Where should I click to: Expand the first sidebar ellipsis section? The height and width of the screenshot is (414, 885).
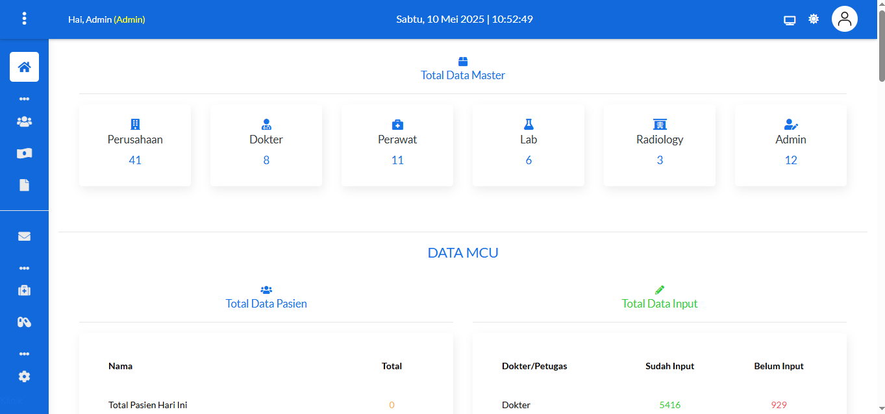(x=24, y=99)
